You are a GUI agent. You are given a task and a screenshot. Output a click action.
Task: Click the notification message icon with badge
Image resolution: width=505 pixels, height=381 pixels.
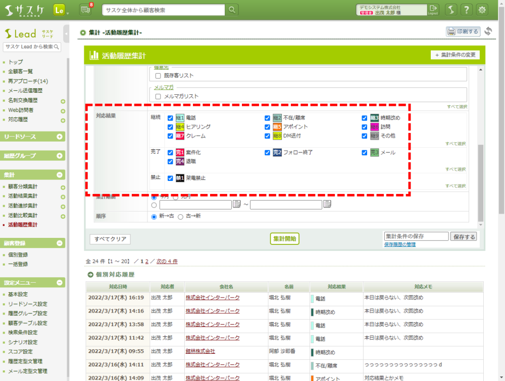pyautogui.click(x=85, y=10)
